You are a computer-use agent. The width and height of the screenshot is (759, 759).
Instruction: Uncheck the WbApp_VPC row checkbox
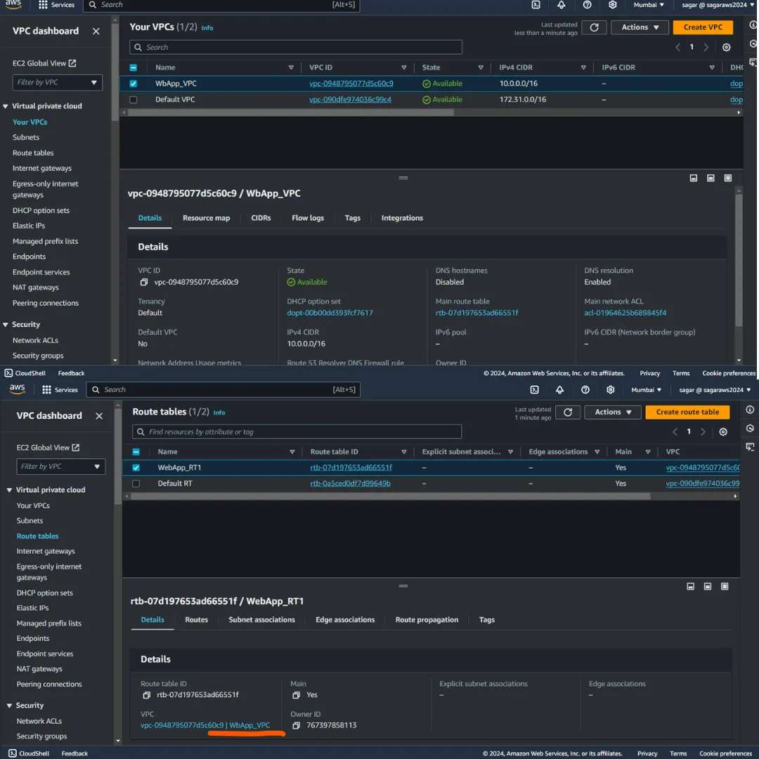pos(133,84)
